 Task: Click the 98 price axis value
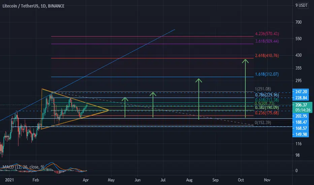point(297,155)
